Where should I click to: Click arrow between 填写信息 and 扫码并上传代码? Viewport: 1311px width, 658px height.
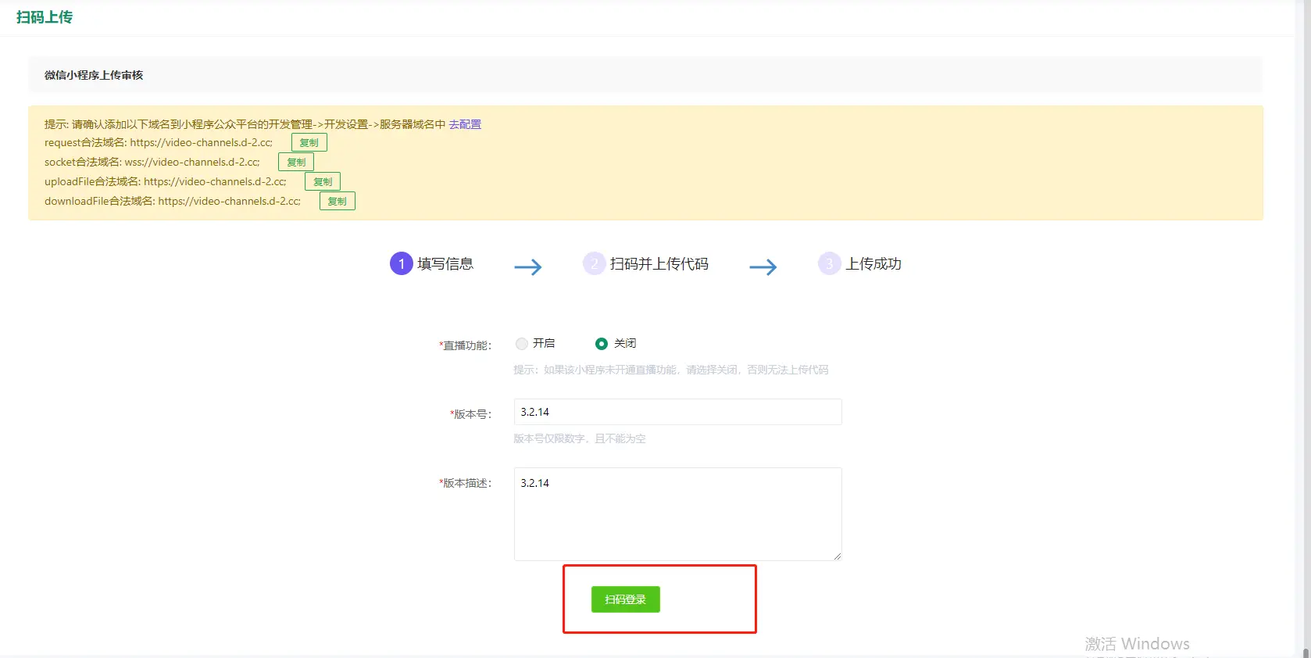pos(528,267)
